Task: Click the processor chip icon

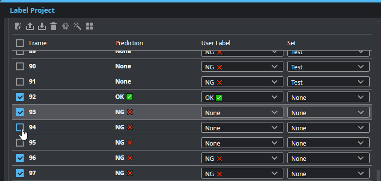Action: (66, 26)
